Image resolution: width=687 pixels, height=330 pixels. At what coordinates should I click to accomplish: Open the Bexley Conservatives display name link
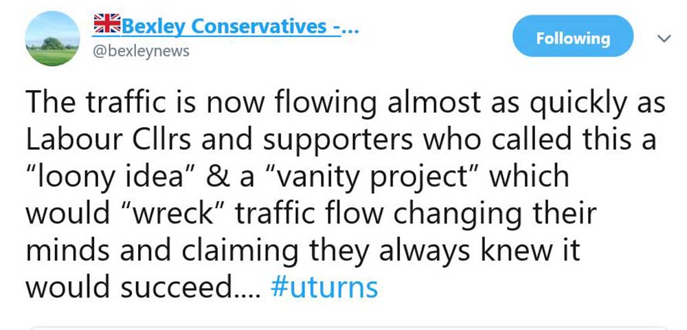tap(238, 26)
